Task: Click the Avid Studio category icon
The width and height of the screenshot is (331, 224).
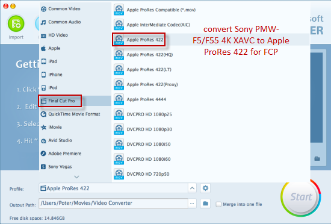Action: (43, 141)
